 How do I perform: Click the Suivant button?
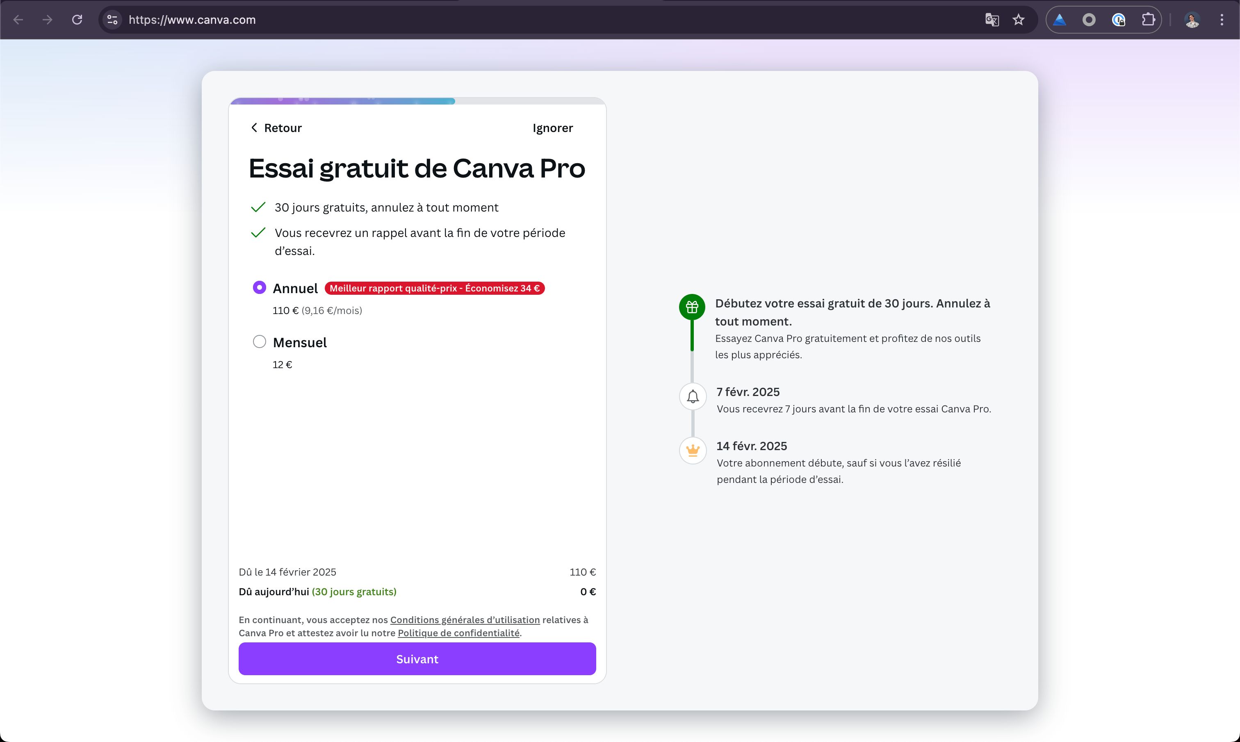[x=417, y=659]
